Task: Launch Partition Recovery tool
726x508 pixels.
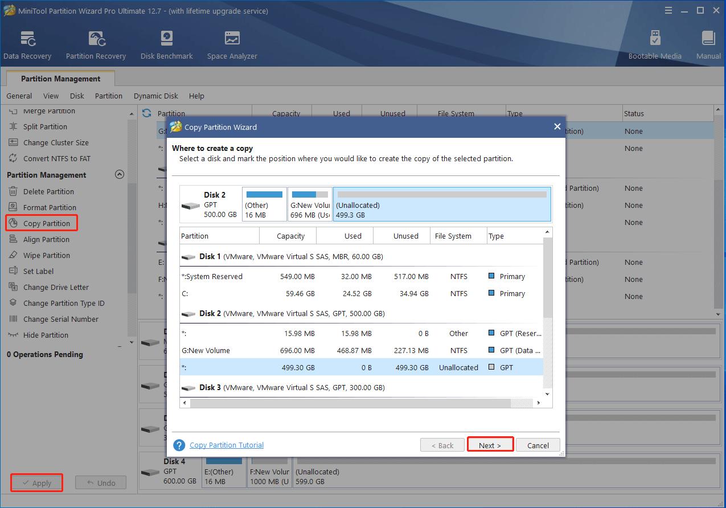Action: pyautogui.click(x=96, y=45)
